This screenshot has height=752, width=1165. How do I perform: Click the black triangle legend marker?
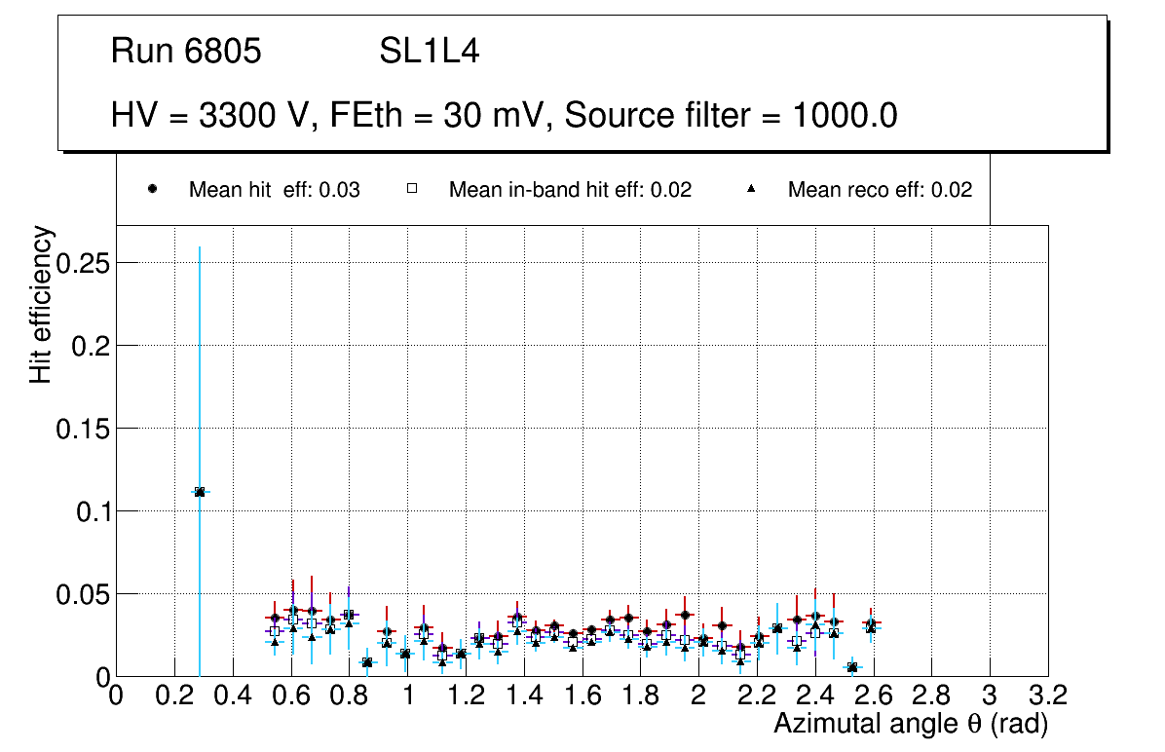pyautogui.click(x=751, y=190)
